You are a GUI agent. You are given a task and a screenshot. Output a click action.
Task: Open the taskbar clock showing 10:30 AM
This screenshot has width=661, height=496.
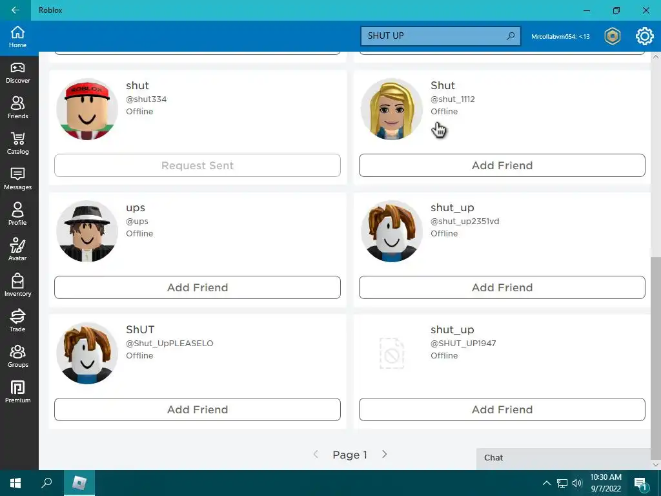coord(605,483)
